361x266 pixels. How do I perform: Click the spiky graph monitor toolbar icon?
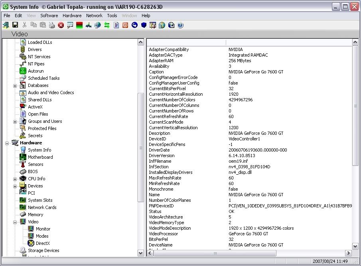[x=89, y=25]
